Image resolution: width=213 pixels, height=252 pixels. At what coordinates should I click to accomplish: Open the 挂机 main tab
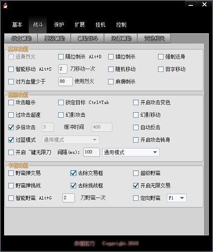100,25
